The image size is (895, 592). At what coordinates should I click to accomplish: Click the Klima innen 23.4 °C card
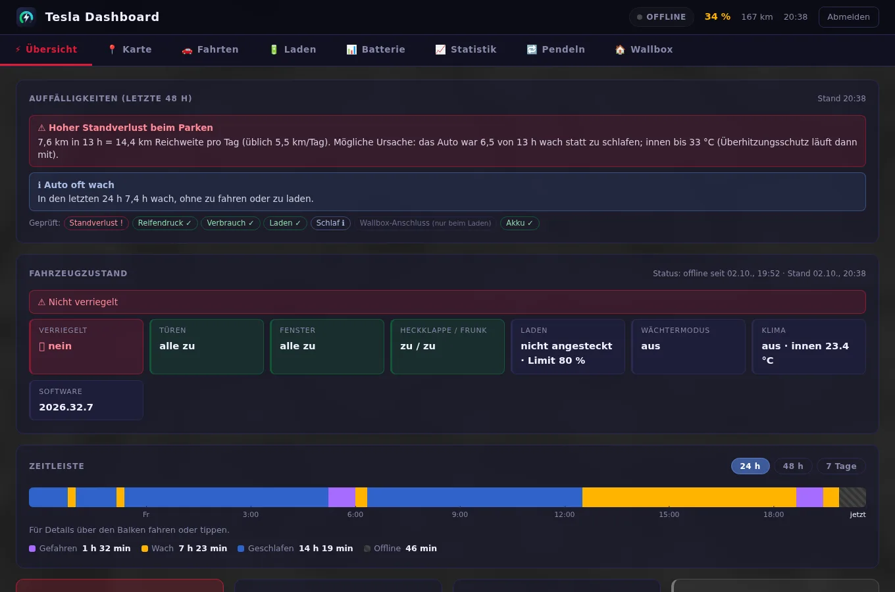pos(809,347)
